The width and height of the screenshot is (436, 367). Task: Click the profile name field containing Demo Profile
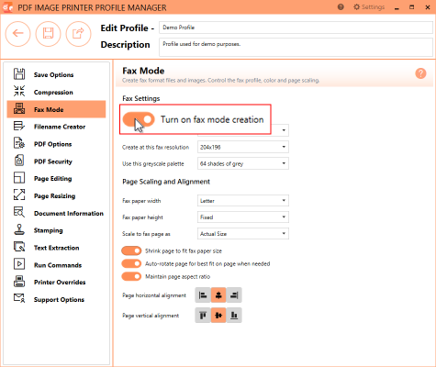[296, 28]
